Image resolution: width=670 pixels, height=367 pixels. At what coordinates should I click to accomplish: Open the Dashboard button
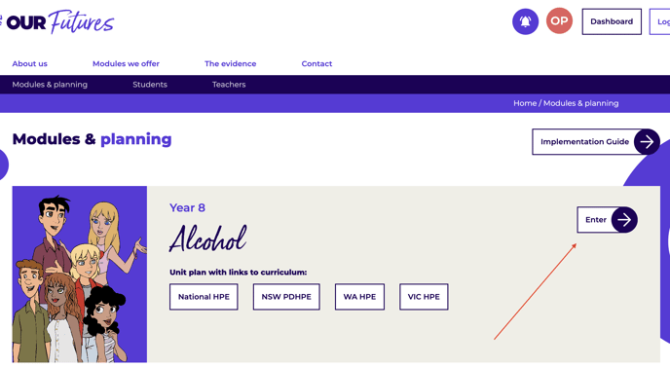(612, 21)
